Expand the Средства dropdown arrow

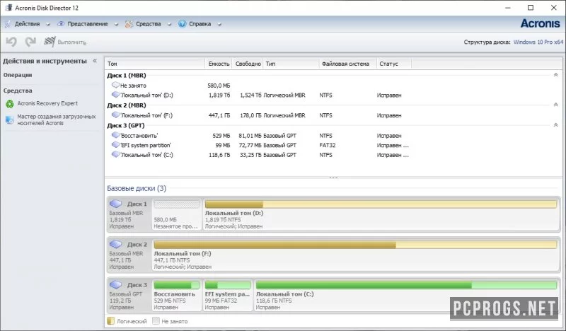169,25
